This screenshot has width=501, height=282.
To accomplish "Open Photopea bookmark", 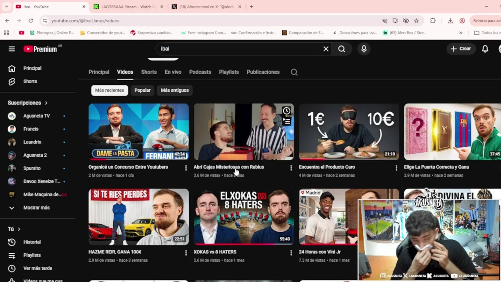I will point(52,33).
